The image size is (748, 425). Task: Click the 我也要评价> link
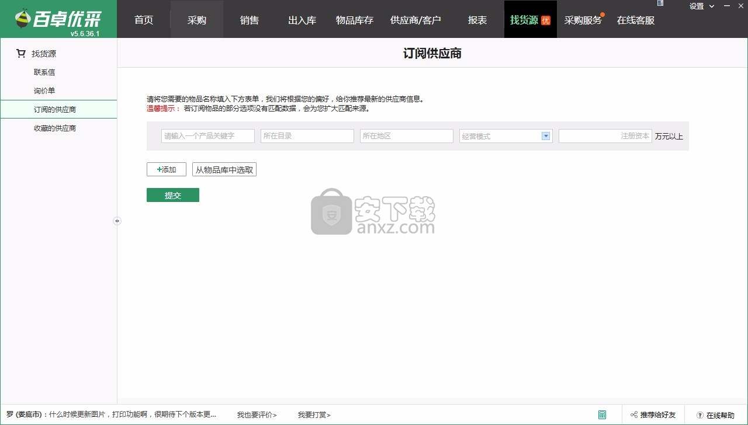[257, 415]
